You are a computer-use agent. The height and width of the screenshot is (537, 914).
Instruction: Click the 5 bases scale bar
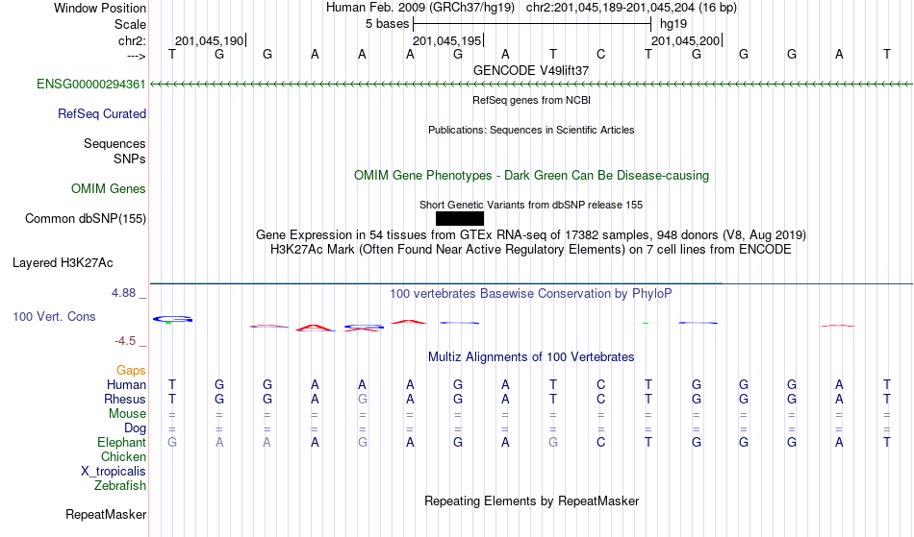click(x=532, y=24)
